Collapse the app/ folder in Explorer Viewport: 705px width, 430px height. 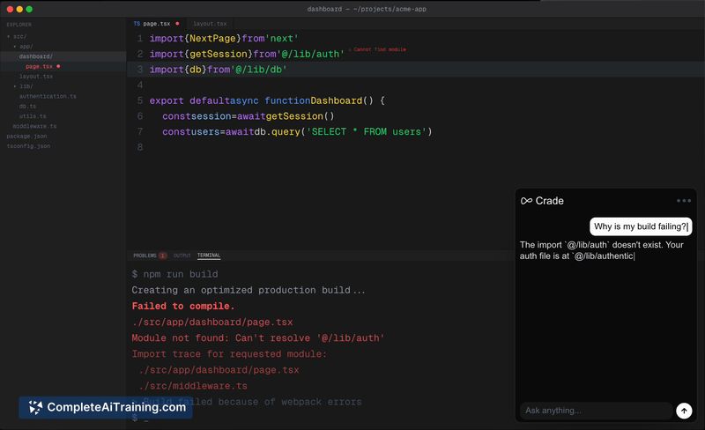tap(23, 47)
